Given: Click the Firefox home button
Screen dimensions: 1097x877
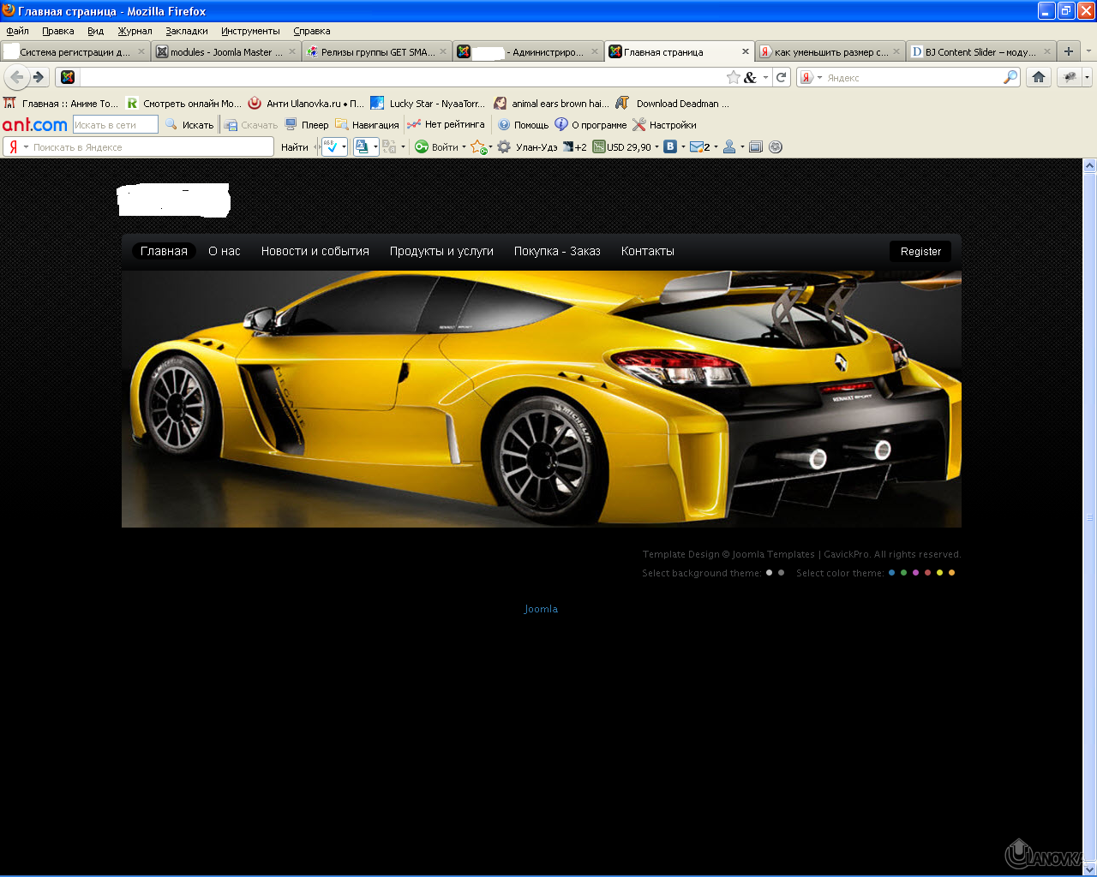Looking at the screenshot, I should 1039,77.
